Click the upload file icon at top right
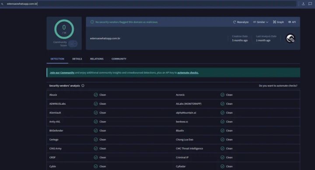This screenshot has height=170, width=315. tap(303, 4)
